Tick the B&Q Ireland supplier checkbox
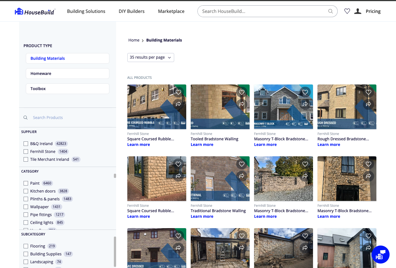This screenshot has width=396, height=268. tap(26, 144)
